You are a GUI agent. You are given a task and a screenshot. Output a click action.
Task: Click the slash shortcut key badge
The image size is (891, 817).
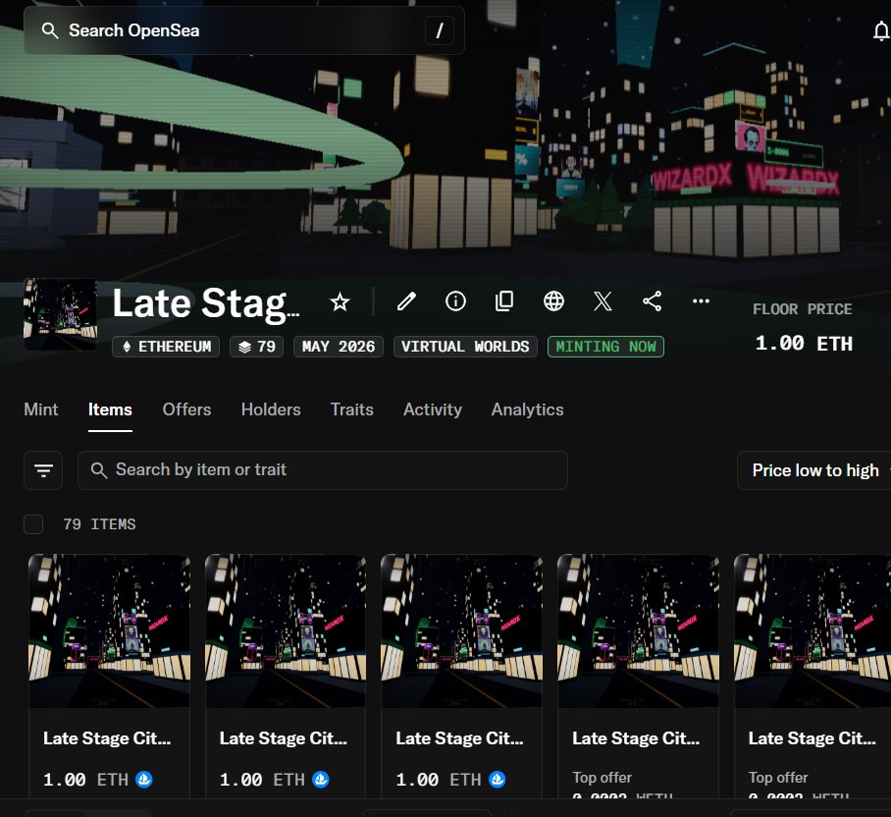(x=440, y=30)
